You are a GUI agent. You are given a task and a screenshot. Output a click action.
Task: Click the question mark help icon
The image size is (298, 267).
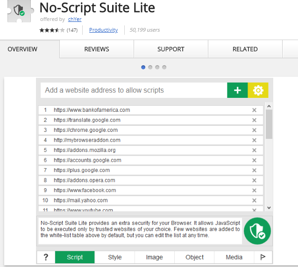pos(46,257)
